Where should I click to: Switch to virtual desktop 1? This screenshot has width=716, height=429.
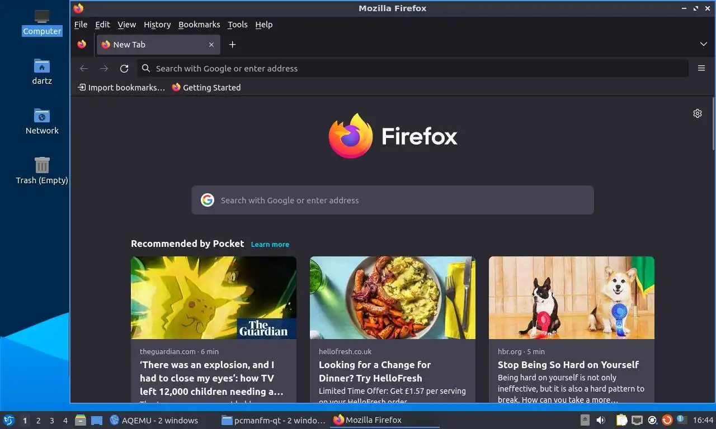(x=25, y=420)
